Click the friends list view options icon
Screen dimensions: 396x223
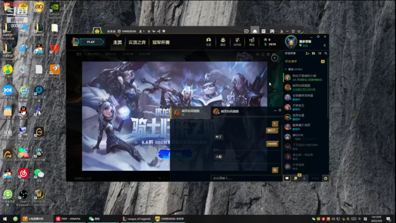tap(320, 54)
